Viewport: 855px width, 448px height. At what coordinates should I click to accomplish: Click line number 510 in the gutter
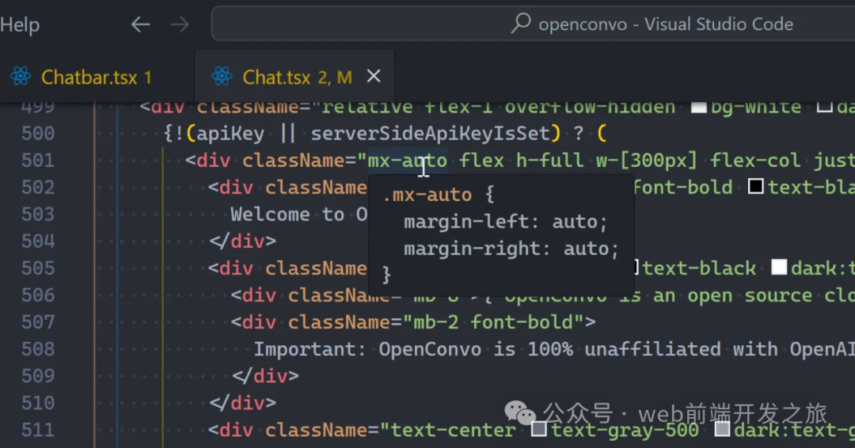(x=38, y=404)
